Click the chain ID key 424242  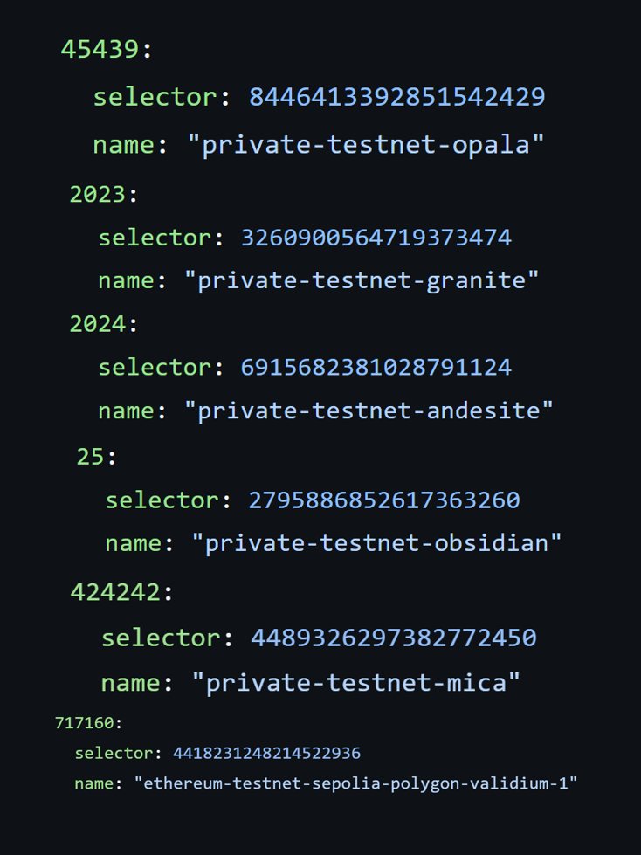tap(115, 592)
